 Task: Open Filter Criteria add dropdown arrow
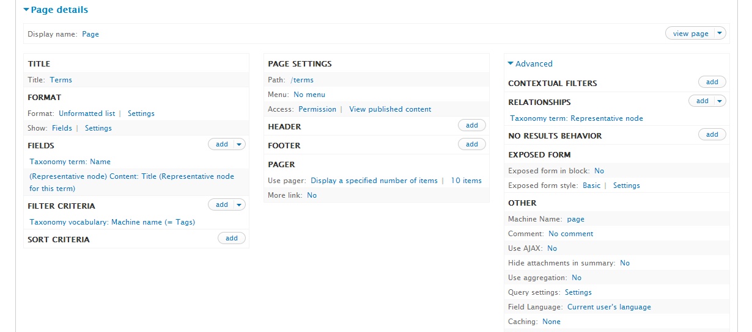pos(239,205)
